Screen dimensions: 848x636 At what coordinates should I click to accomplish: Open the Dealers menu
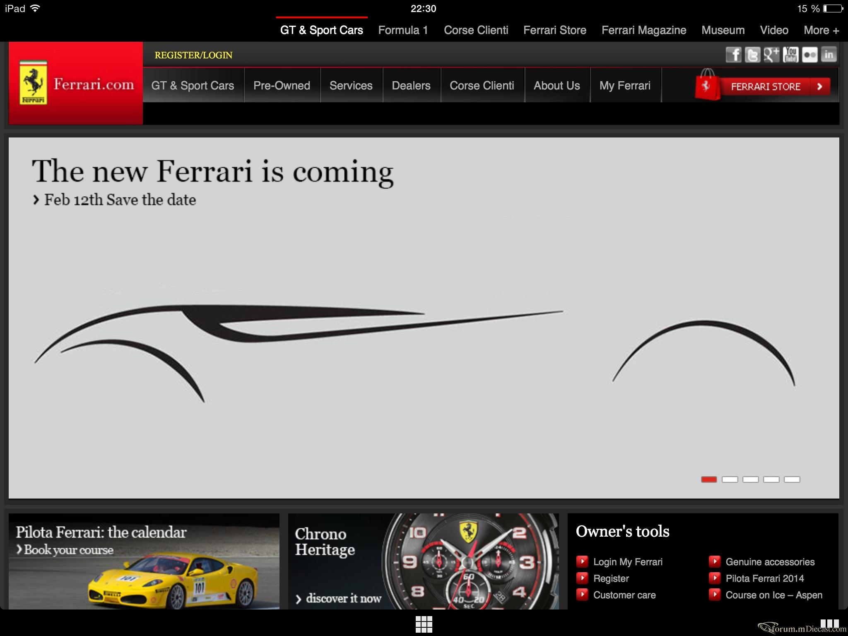(x=411, y=85)
